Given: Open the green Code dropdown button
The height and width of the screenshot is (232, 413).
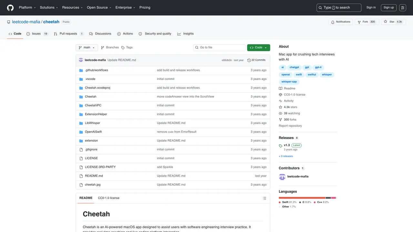Looking at the screenshot, I should [x=258, y=47].
